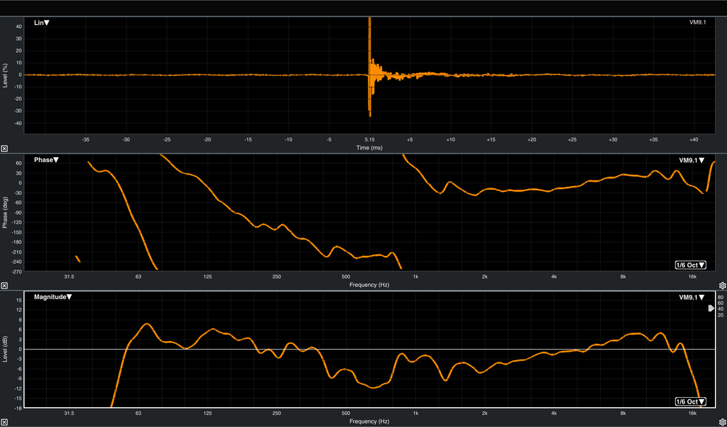This screenshot has height=427, width=727.
Task: Close the Phase graph panel with its X icon
Action: coord(4,286)
